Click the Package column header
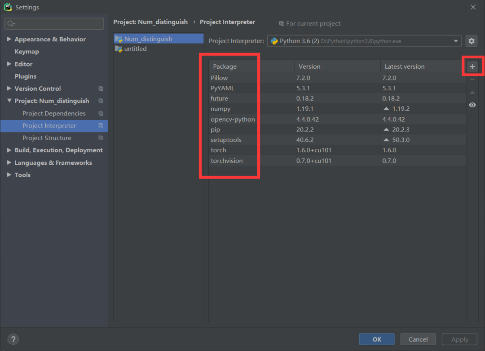 tap(252, 66)
